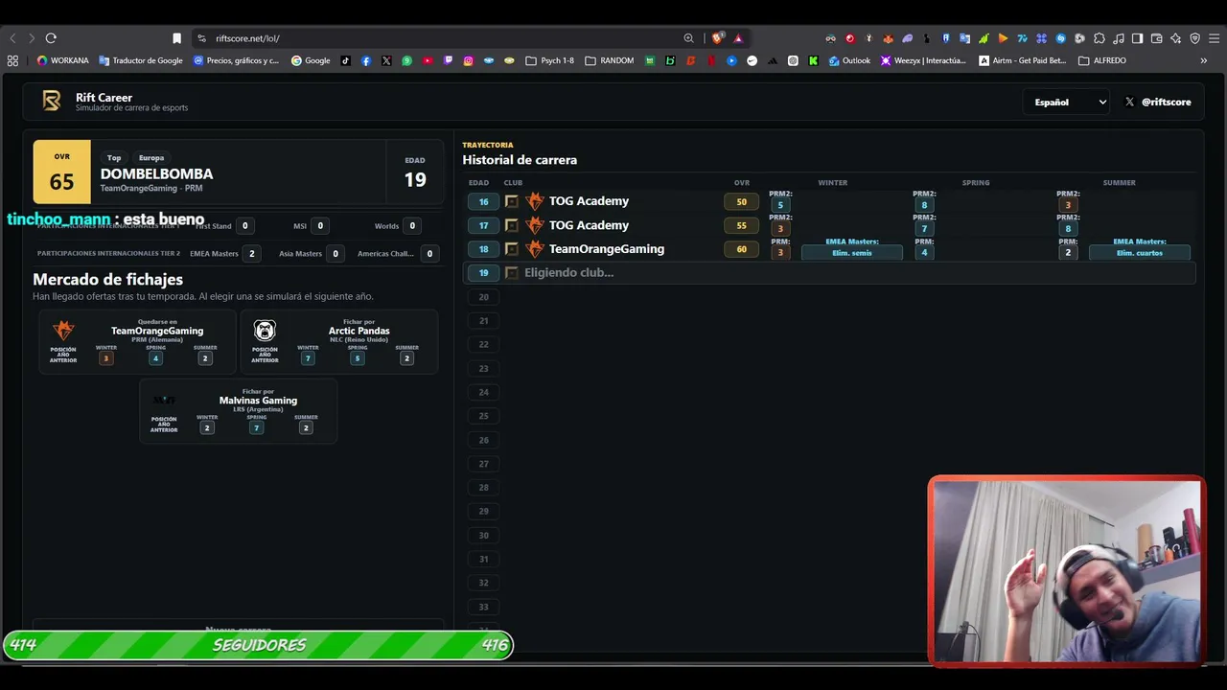This screenshot has height=690, width=1227.
Task: Open the Brave VPN shield icon
Action: coord(1194,38)
